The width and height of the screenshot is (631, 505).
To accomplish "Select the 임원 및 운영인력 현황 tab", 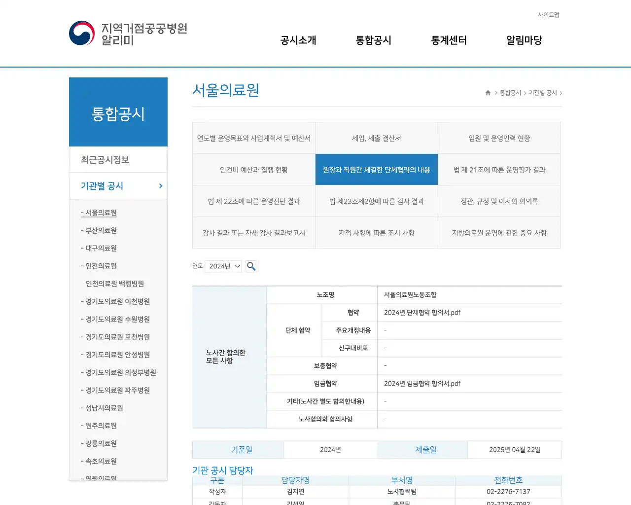I will coord(499,138).
